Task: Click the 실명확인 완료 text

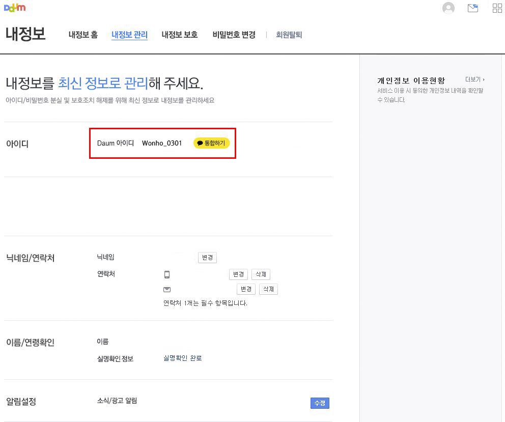Action: click(183, 358)
